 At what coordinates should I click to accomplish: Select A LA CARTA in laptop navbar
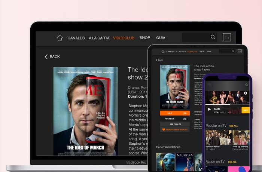pos(99,38)
